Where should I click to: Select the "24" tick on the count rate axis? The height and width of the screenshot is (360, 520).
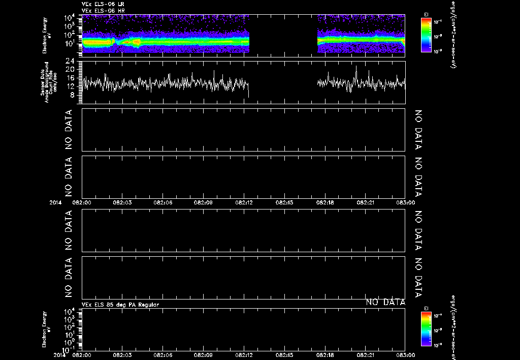click(70, 62)
